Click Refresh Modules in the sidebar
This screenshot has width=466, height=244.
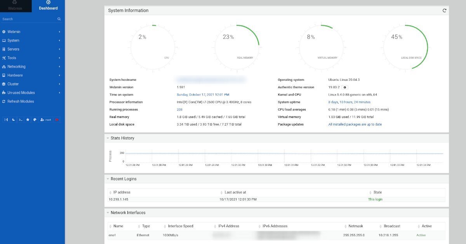21,101
